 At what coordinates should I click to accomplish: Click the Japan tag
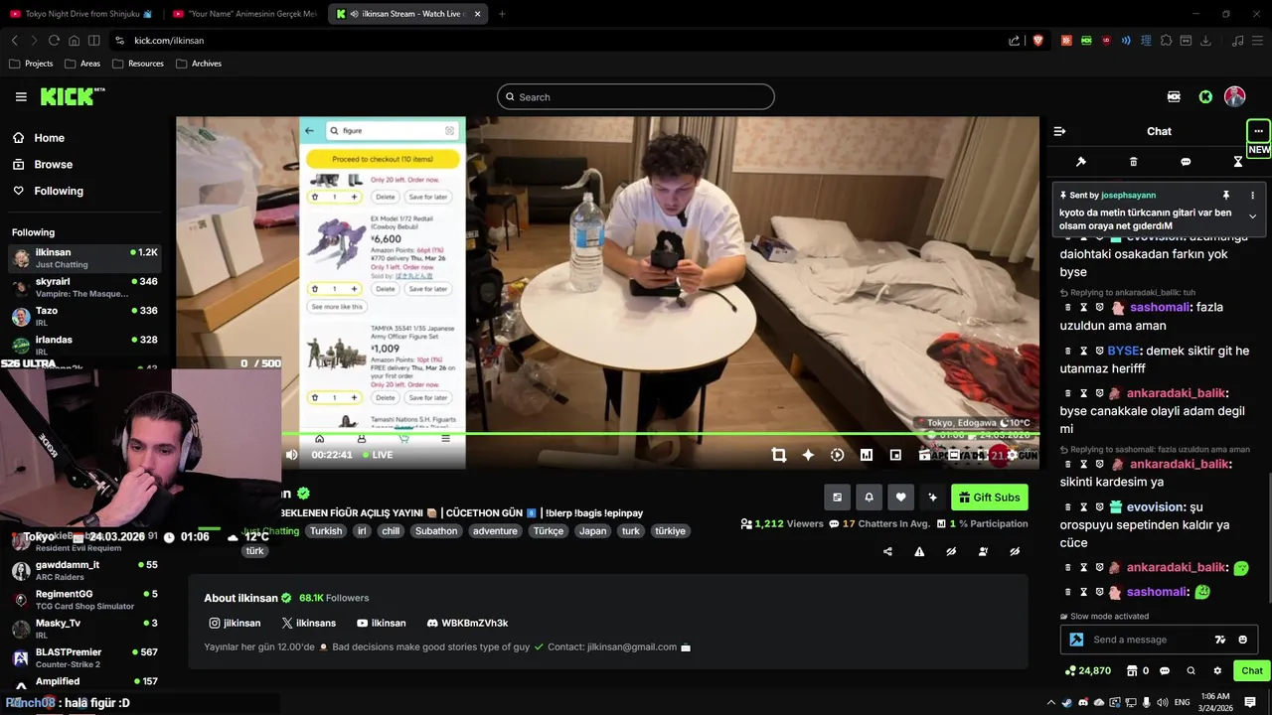pos(592,531)
